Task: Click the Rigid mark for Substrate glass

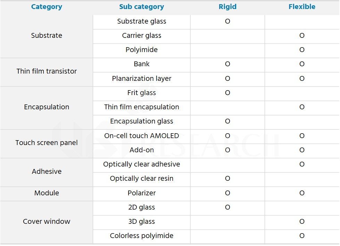Action: [x=227, y=21]
